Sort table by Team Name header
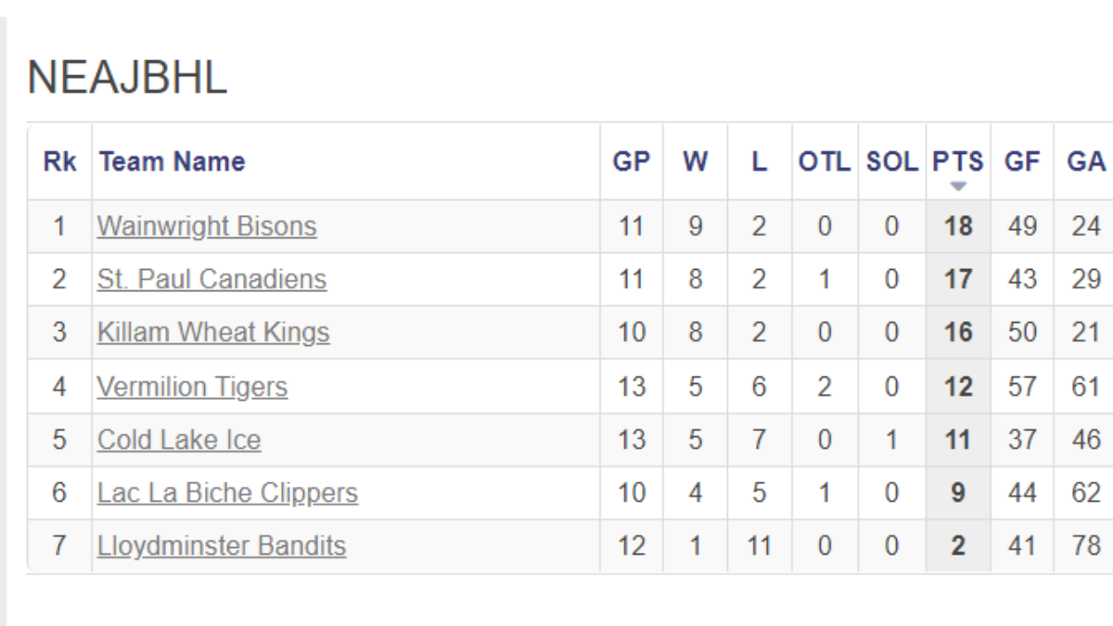1113x626 pixels. point(173,161)
